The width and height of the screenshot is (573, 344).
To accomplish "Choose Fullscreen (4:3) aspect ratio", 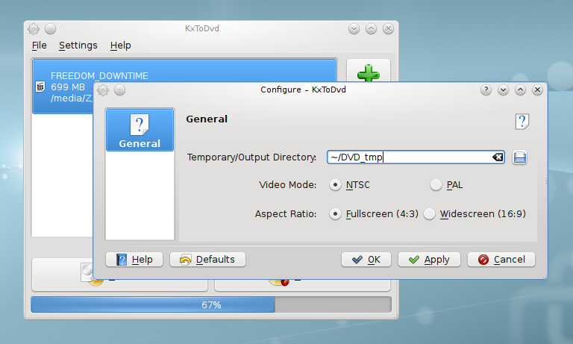I will (374, 214).
